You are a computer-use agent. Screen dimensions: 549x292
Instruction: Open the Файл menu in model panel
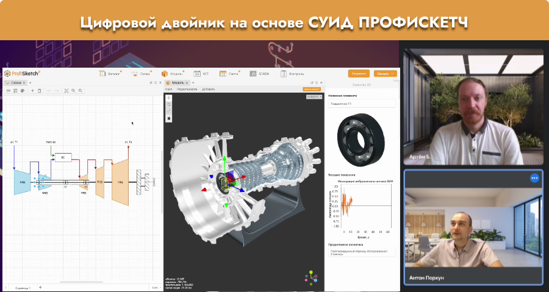click(169, 89)
